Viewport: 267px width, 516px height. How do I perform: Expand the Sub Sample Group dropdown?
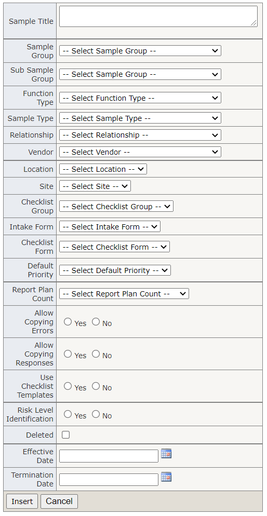coord(140,74)
